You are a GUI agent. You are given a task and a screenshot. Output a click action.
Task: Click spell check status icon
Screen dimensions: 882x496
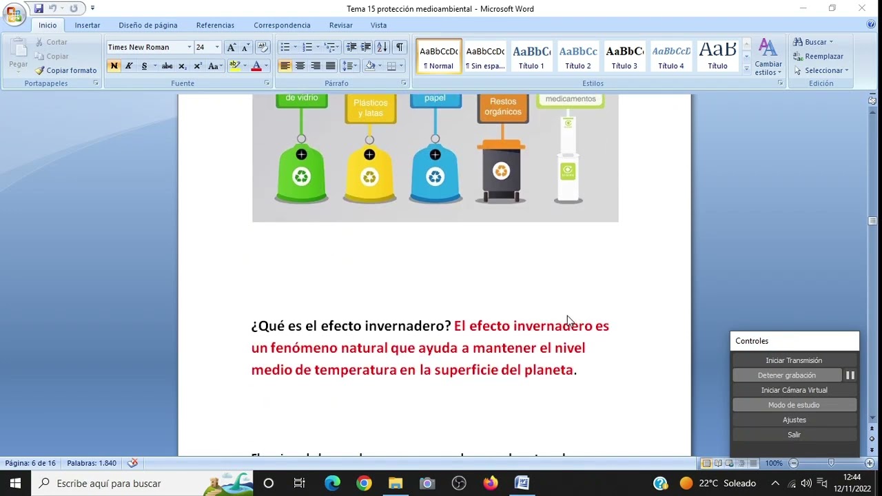coord(133,464)
